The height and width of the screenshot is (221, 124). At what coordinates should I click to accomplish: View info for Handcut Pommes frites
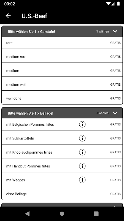tap(82, 166)
